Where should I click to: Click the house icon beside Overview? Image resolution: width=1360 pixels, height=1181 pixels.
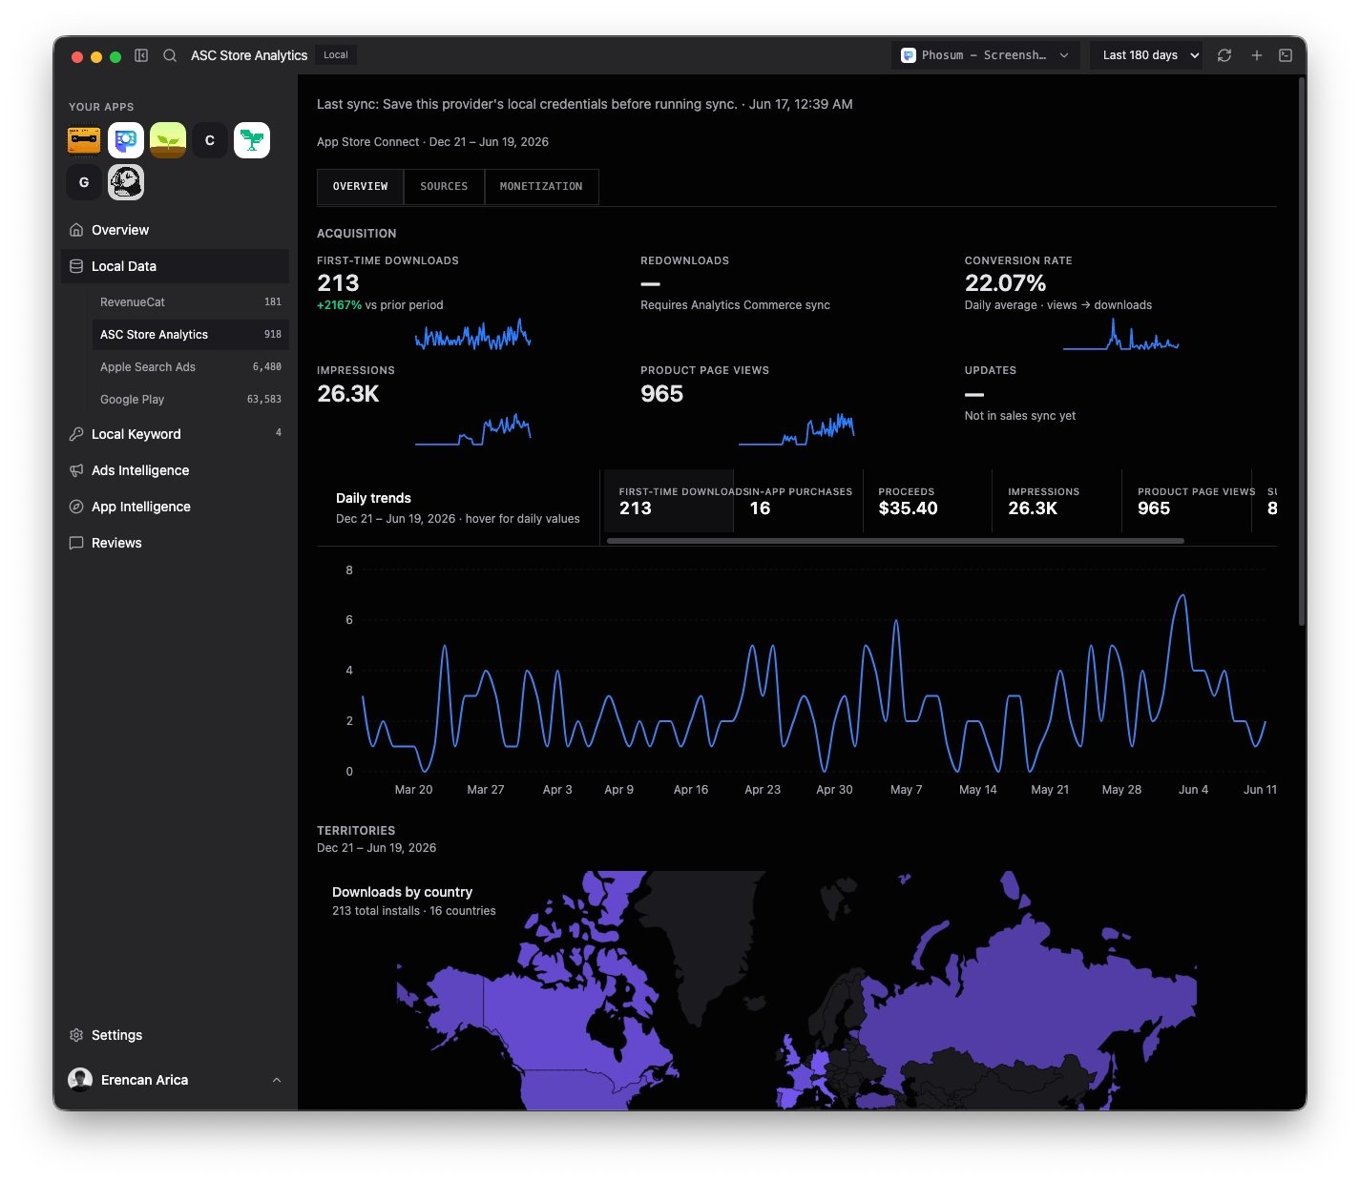76,230
